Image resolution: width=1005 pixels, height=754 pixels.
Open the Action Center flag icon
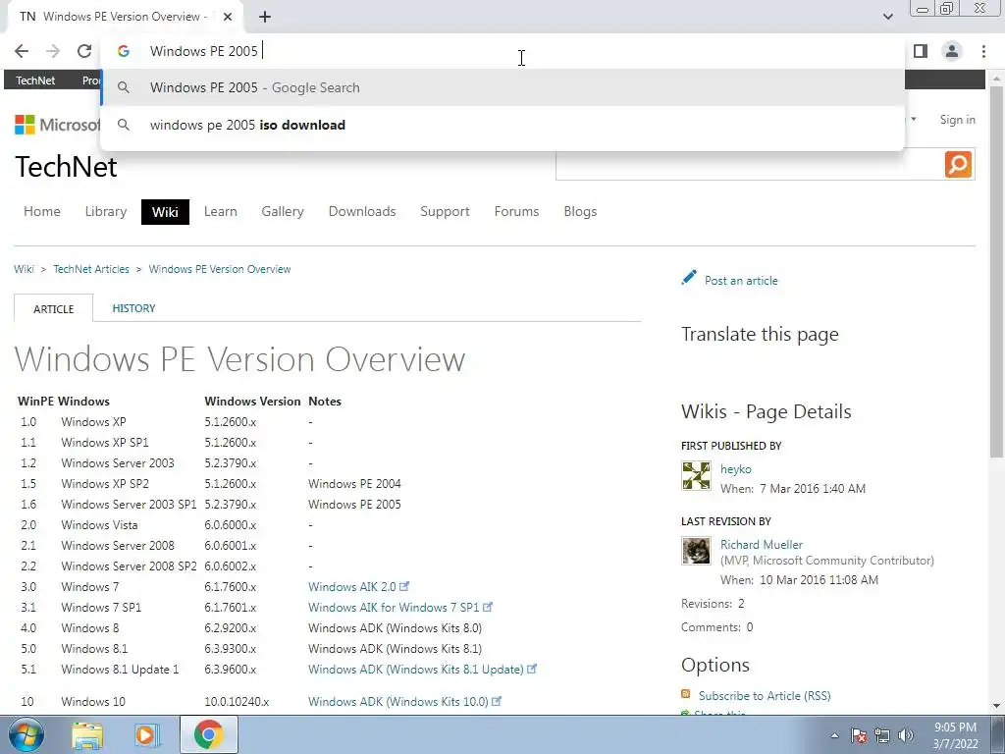coord(859,736)
